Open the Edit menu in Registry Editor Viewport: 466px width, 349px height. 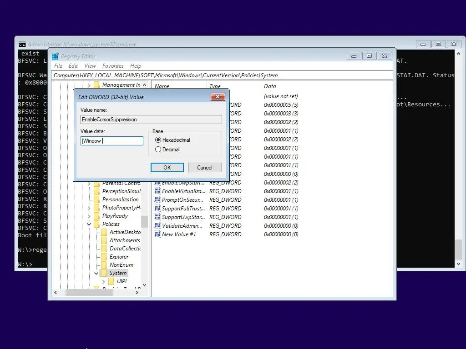point(73,66)
